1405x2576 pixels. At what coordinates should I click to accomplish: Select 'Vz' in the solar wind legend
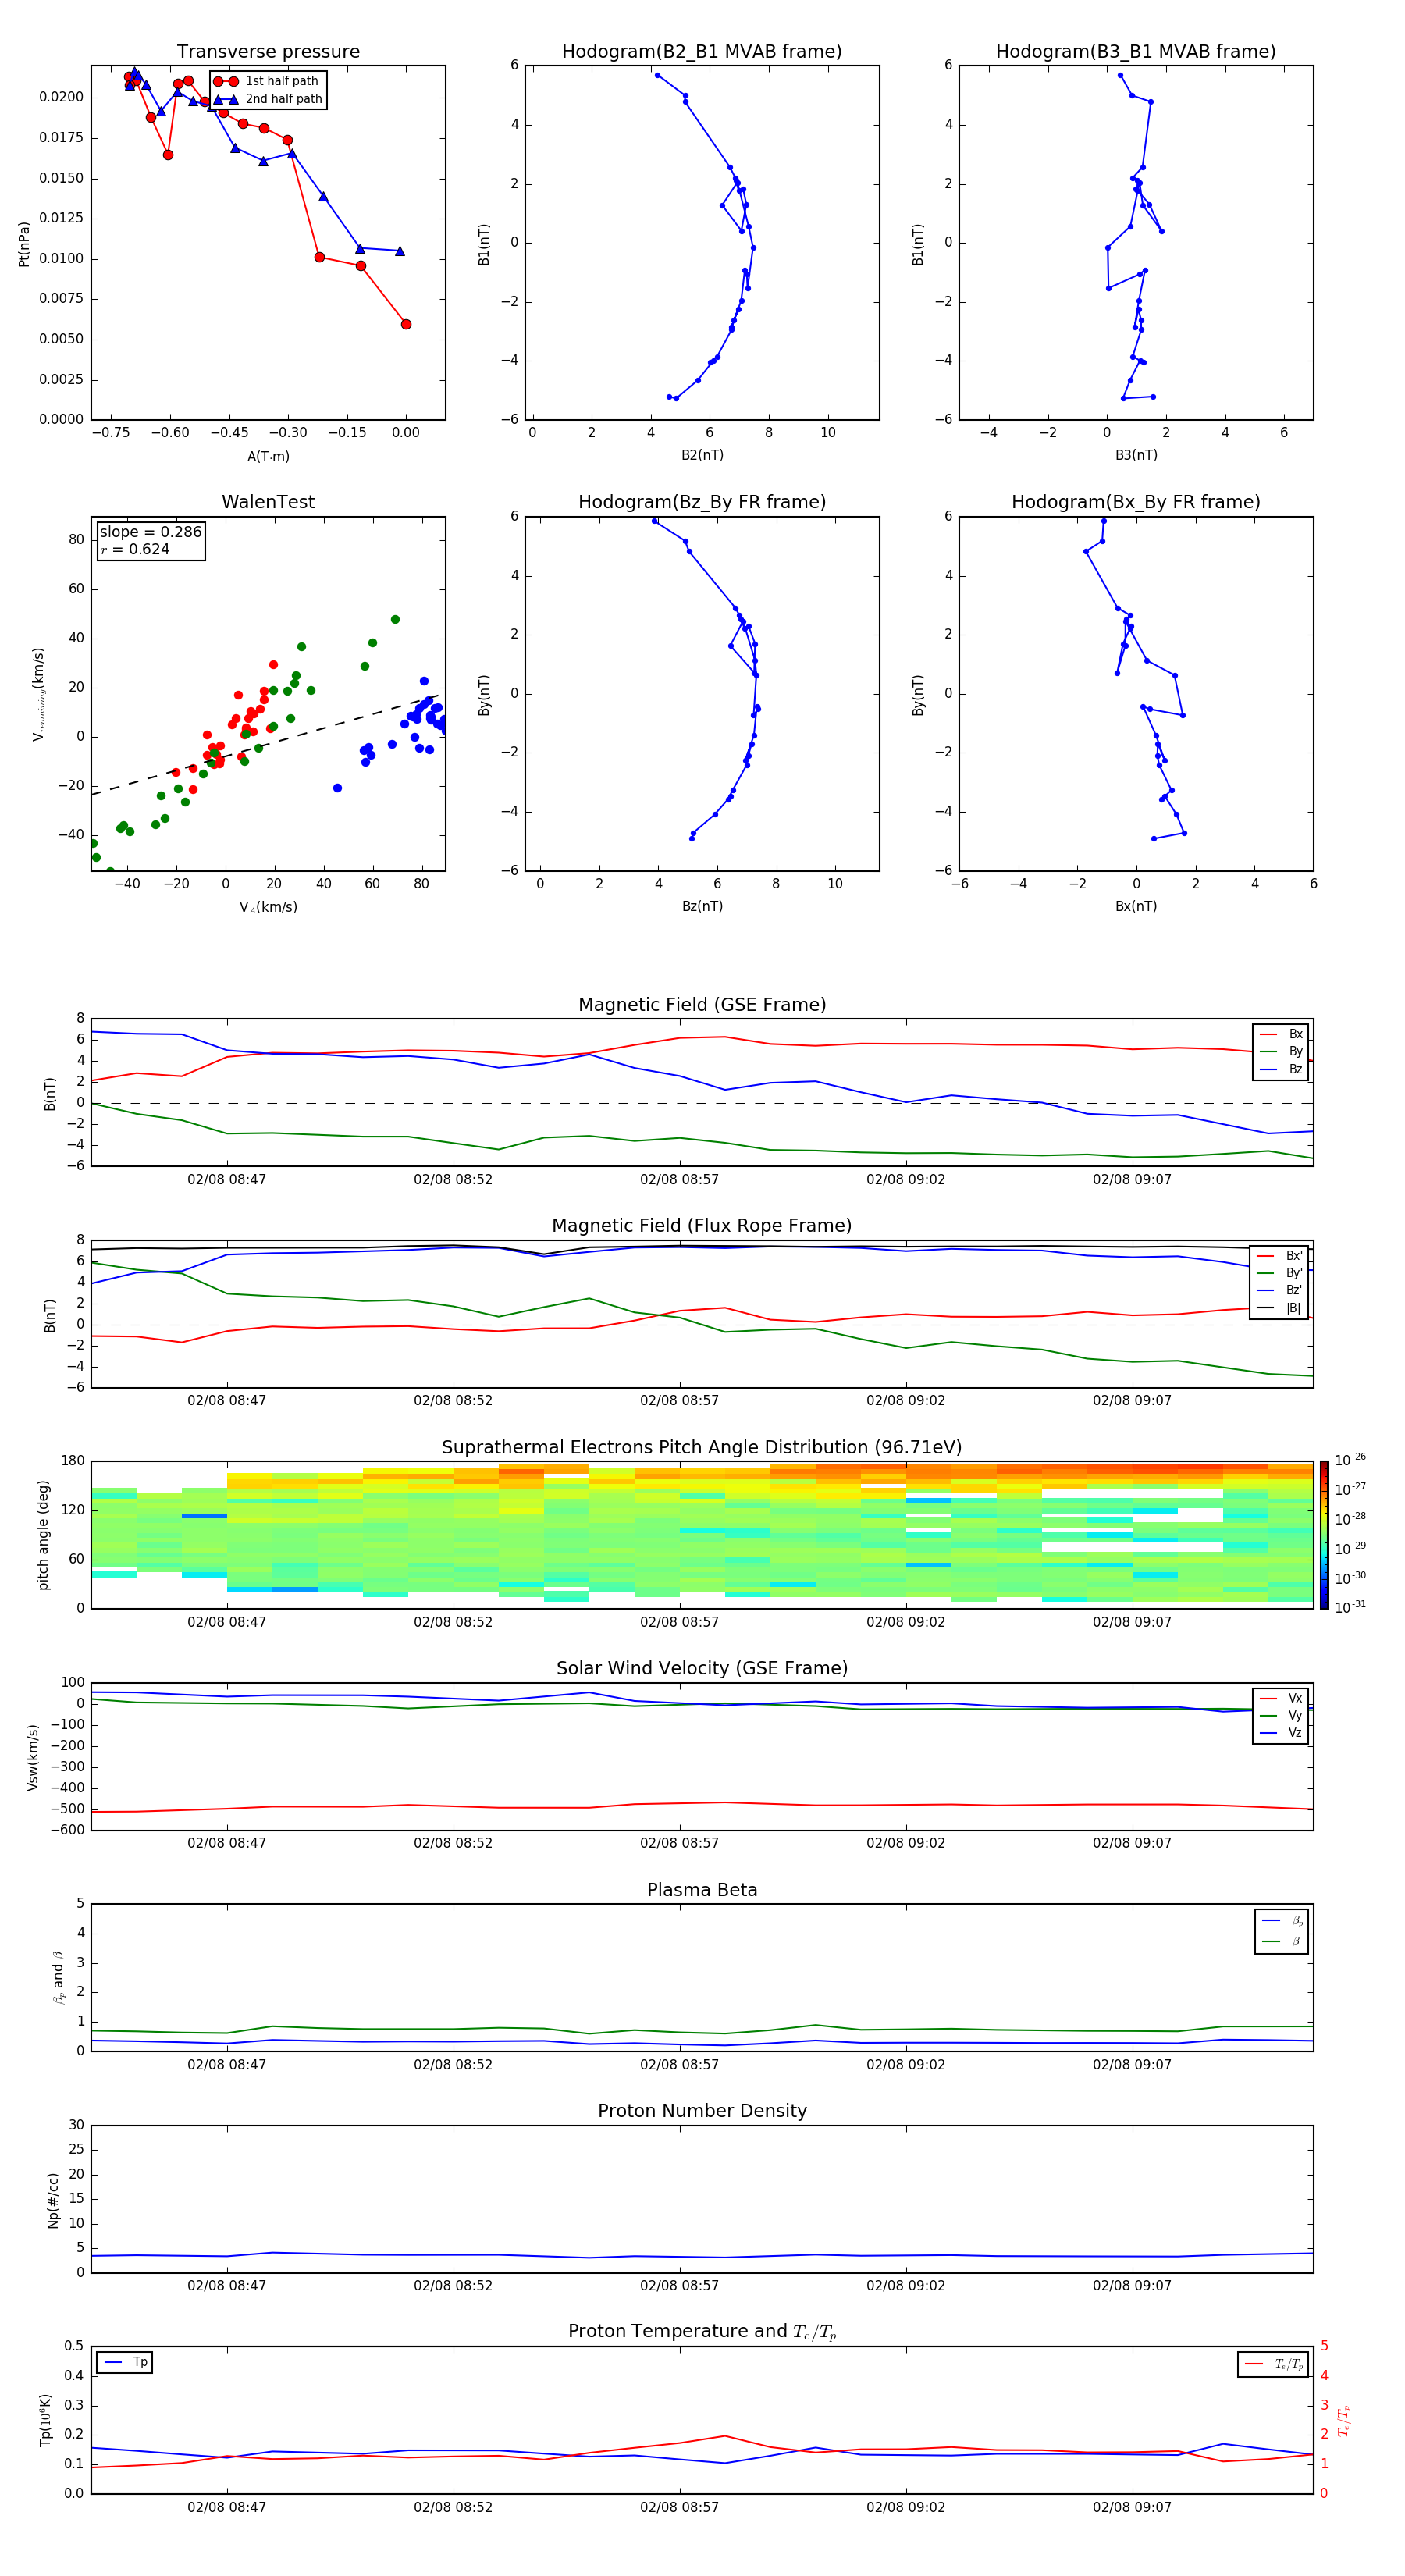coord(1283,1733)
